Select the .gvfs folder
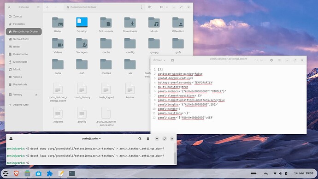Viewport: 318px width, 179px height. click(178, 43)
